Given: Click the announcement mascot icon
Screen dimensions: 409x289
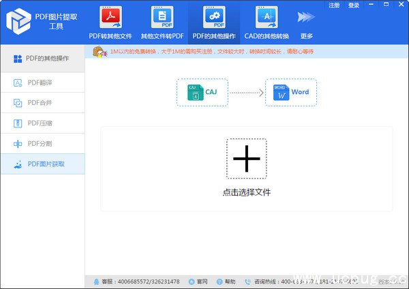Looking at the screenshot, I should 100,52.
